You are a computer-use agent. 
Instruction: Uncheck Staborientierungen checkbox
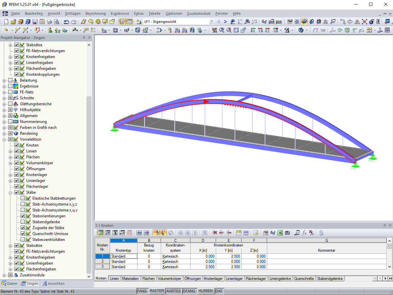[23, 216]
